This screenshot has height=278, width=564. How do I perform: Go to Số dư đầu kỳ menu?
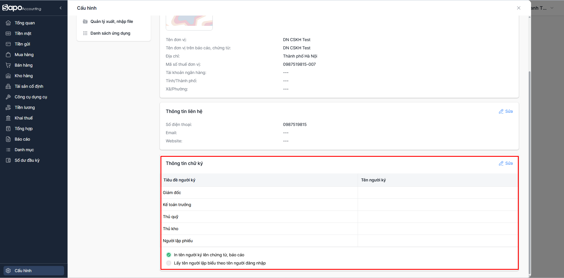27,160
